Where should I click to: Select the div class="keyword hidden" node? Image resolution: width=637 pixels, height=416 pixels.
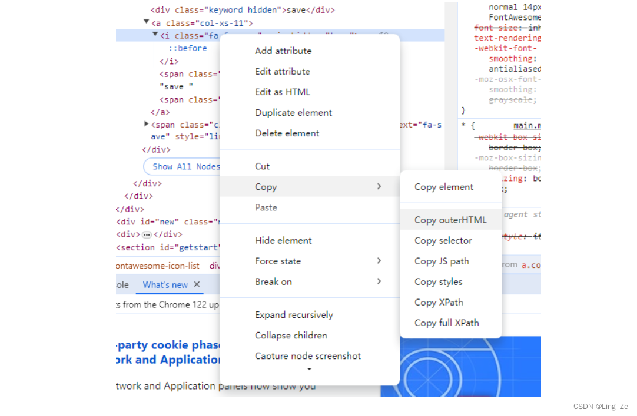pyautogui.click(x=243, y=10)
